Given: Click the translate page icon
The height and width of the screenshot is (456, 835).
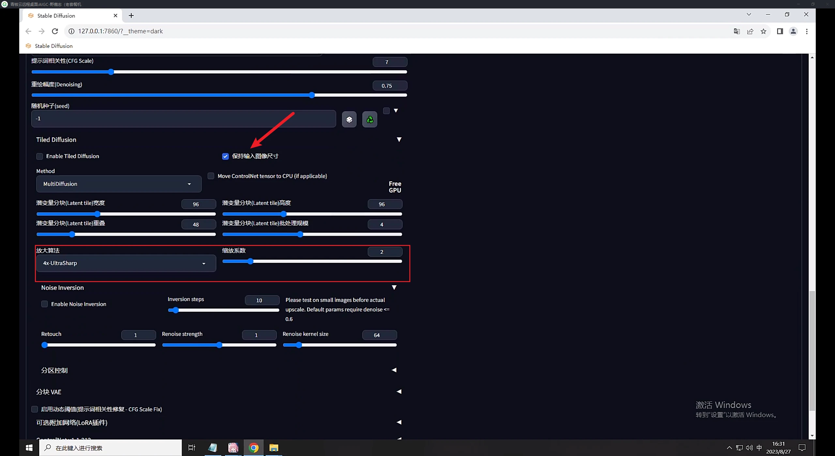Looking at the screenshot, I should (736, 31).
